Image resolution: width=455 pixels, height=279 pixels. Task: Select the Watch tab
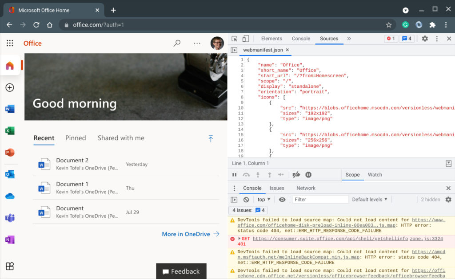375,175
